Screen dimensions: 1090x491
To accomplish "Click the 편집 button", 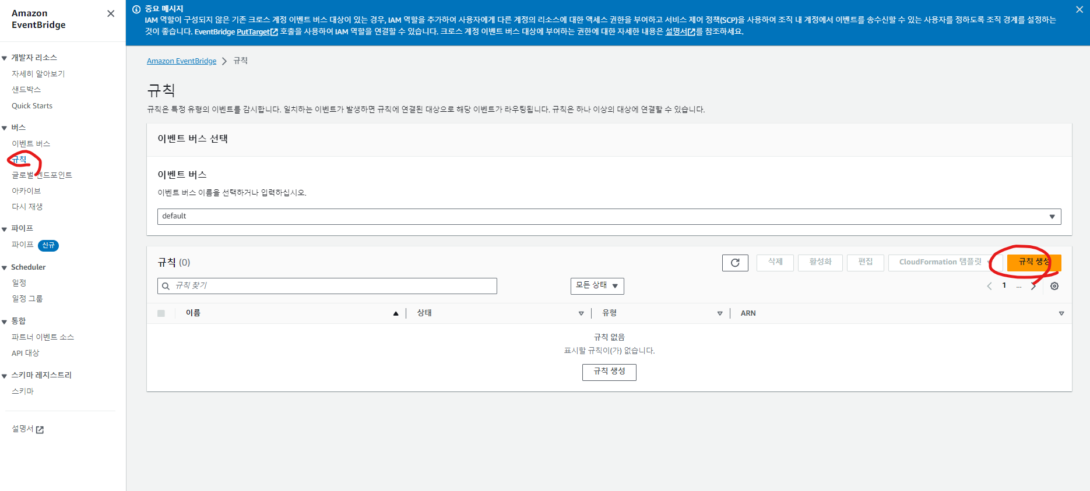I will point(866,263).
